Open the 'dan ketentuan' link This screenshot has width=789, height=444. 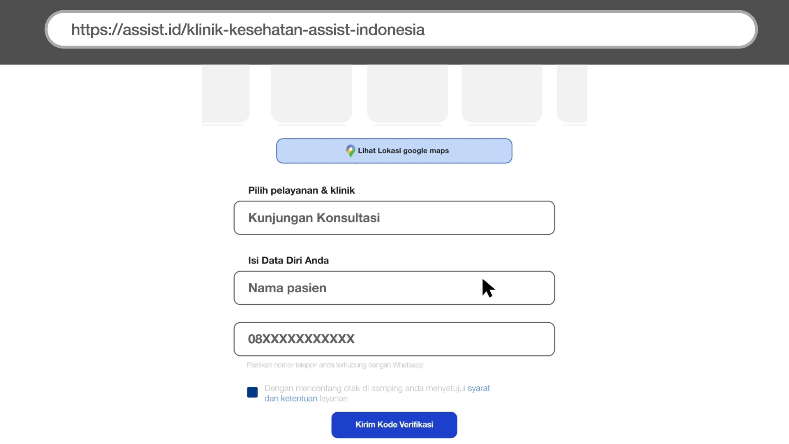(291, 398)
